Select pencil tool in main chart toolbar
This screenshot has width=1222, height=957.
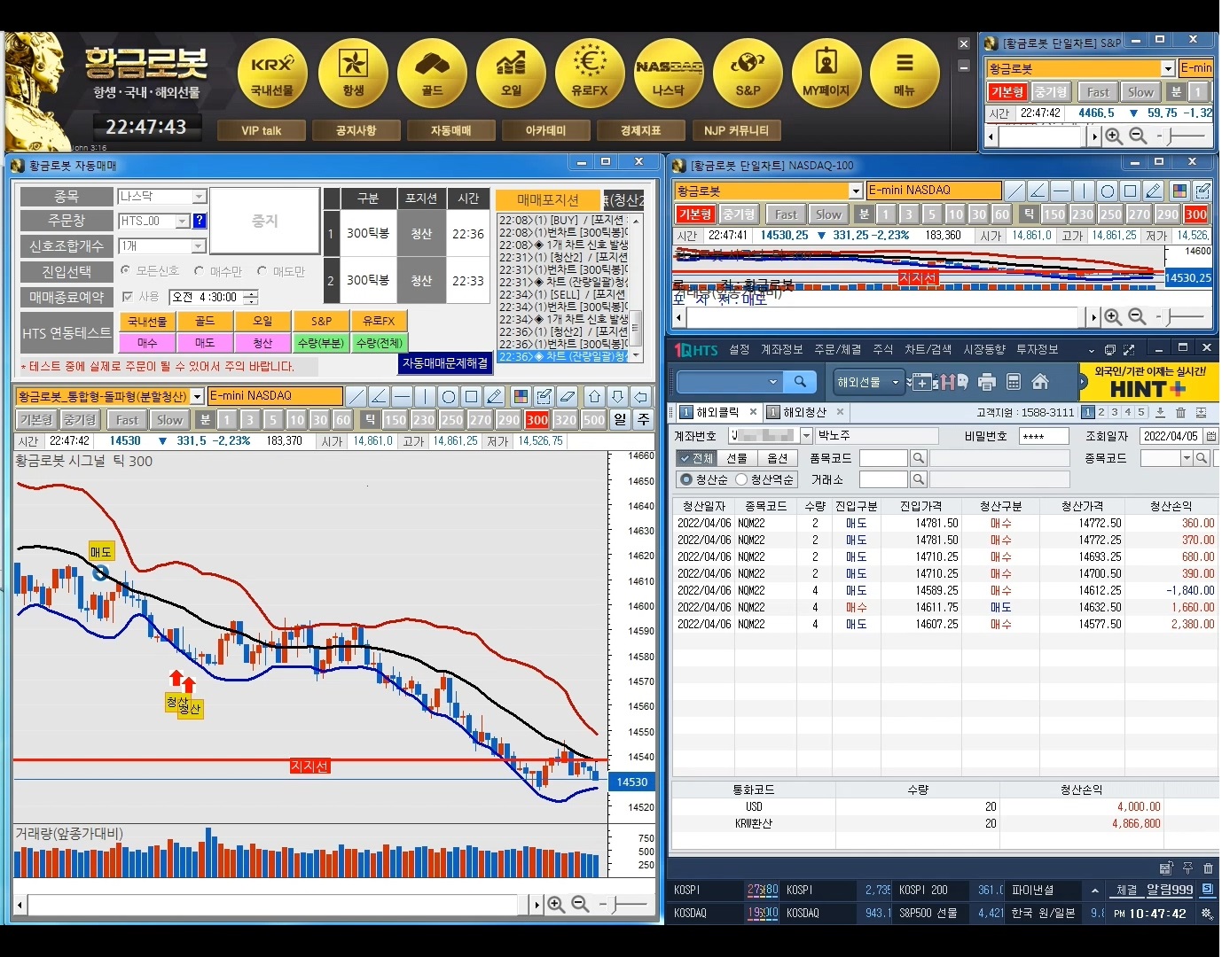[x=495, y=396]
